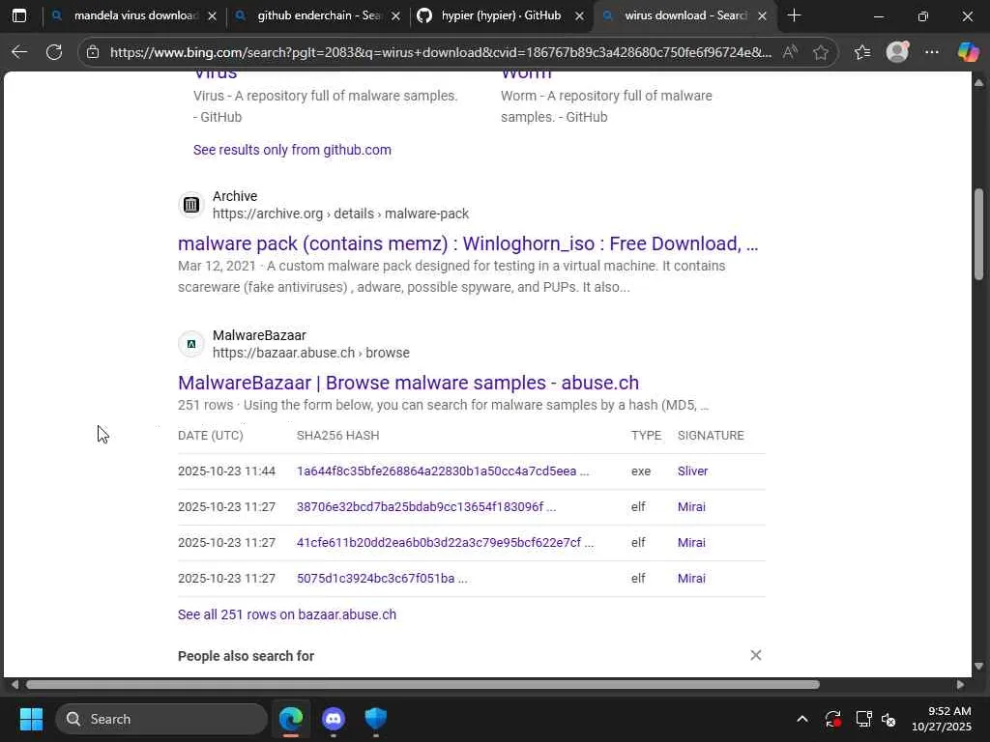Screen dimensions: 990x742
Task: View site info lock icon in address bar
Action: [x=93, y=52]
